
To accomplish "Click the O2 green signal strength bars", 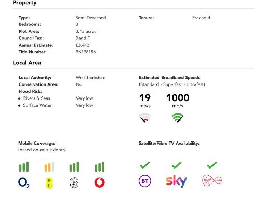I will (24, 167).
